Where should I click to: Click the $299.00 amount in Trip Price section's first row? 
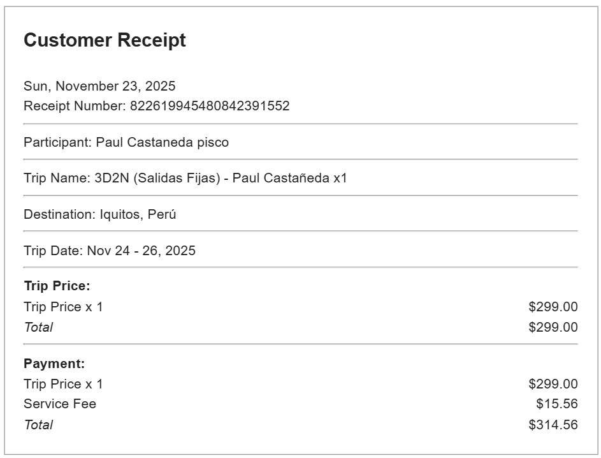coord(553,307)
